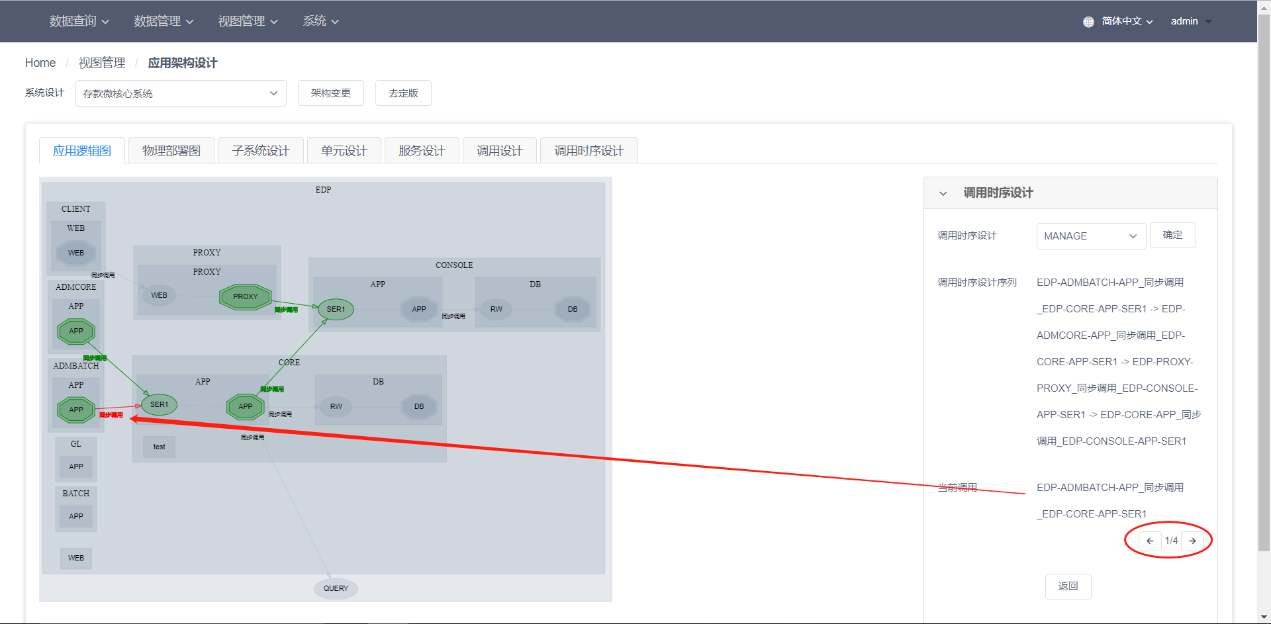1271x624 pixels.
Task: Open the 系统 menu
Action: [321, 21]
